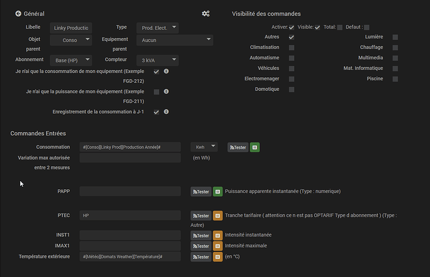
Task: Click info icon beside Enregistrement à J-1
Action: pos(166,112)
